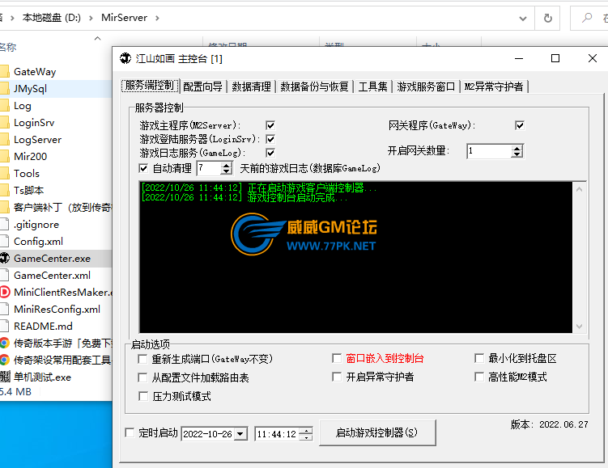608x468 pixels.
Task: Switch to 游戏服务窗口 tab
Action: [426, 86]
